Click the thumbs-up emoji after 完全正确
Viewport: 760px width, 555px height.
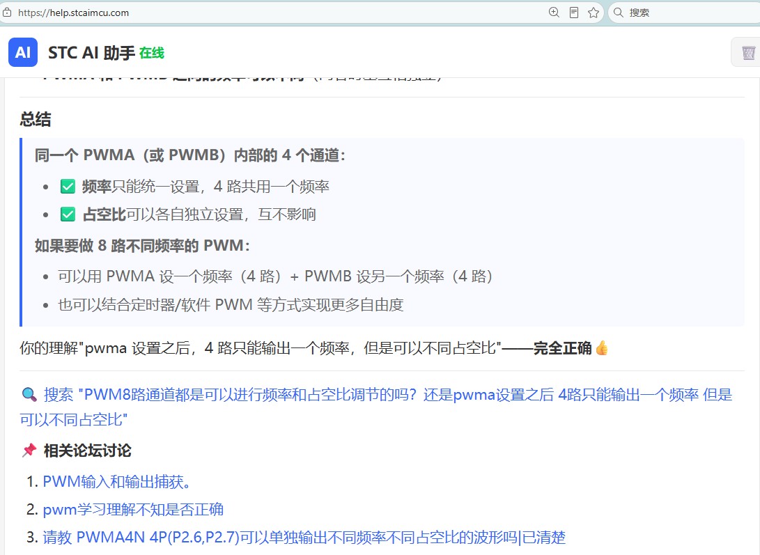601,348
